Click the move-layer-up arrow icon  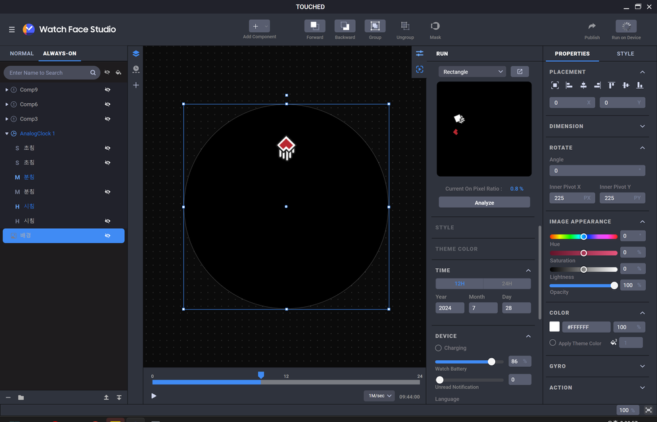click(107, 397)
